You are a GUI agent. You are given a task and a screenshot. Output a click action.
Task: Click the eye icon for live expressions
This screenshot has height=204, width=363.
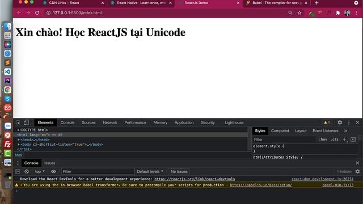point(53,171)
